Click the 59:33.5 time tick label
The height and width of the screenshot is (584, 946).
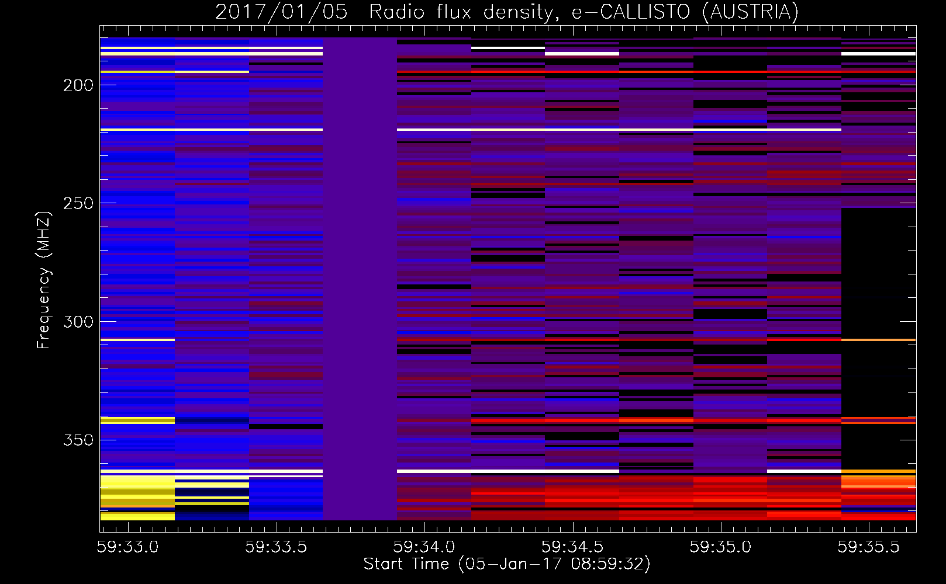276,547
